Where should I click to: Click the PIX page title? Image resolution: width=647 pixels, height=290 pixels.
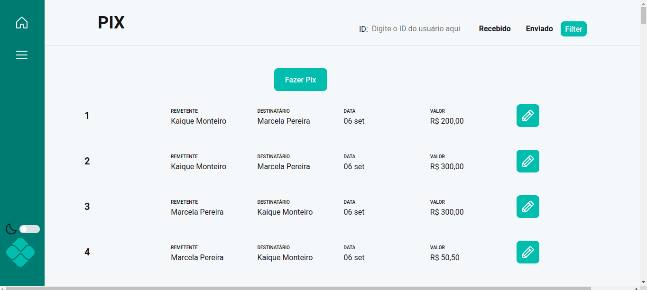111,22
